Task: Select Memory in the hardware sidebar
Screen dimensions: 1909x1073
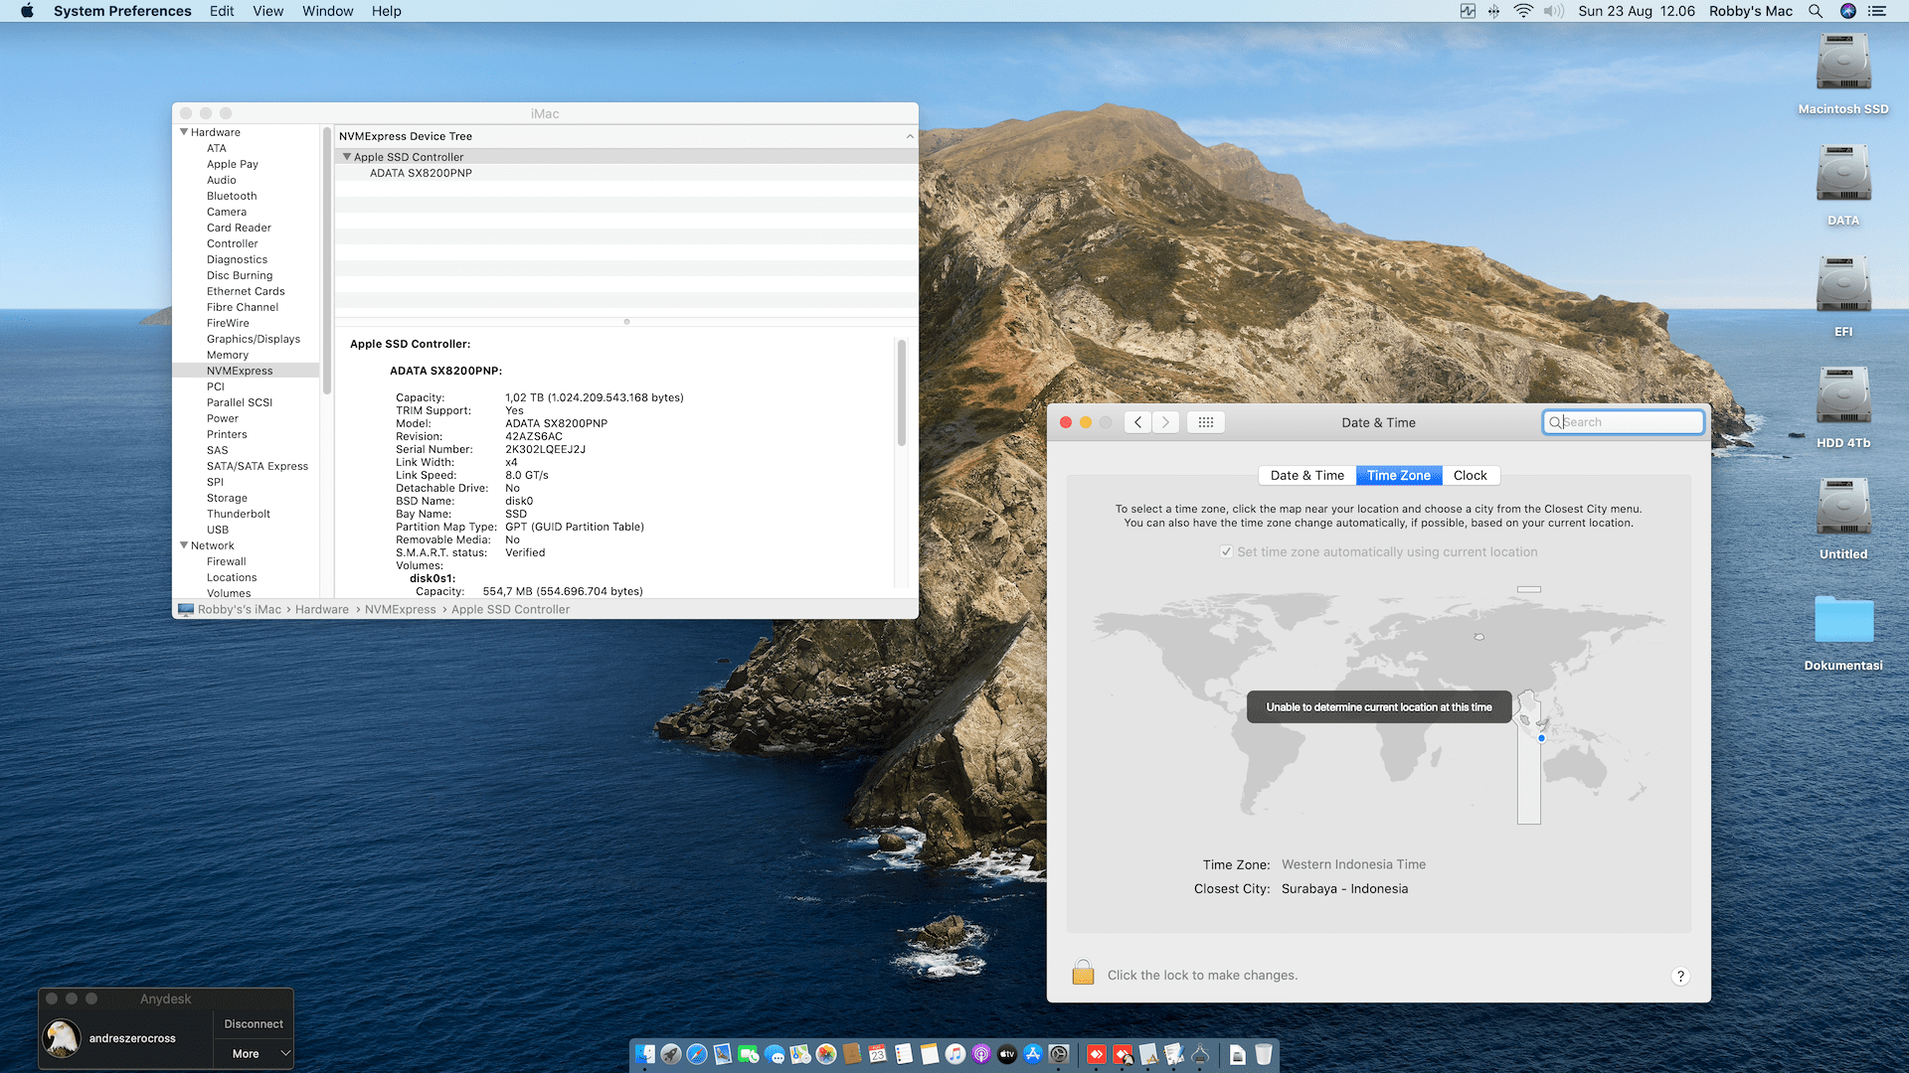Action: tap(228, 355)
